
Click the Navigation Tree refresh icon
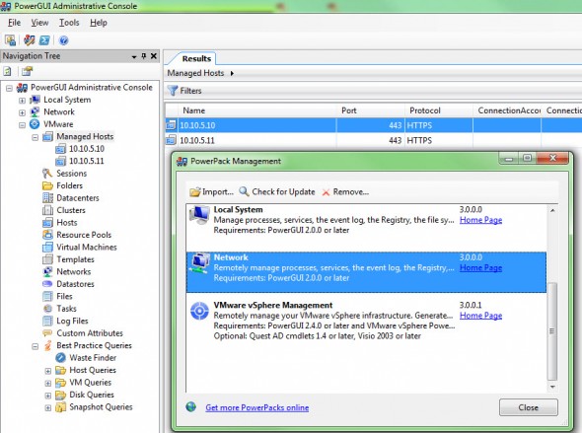[8, 71]
